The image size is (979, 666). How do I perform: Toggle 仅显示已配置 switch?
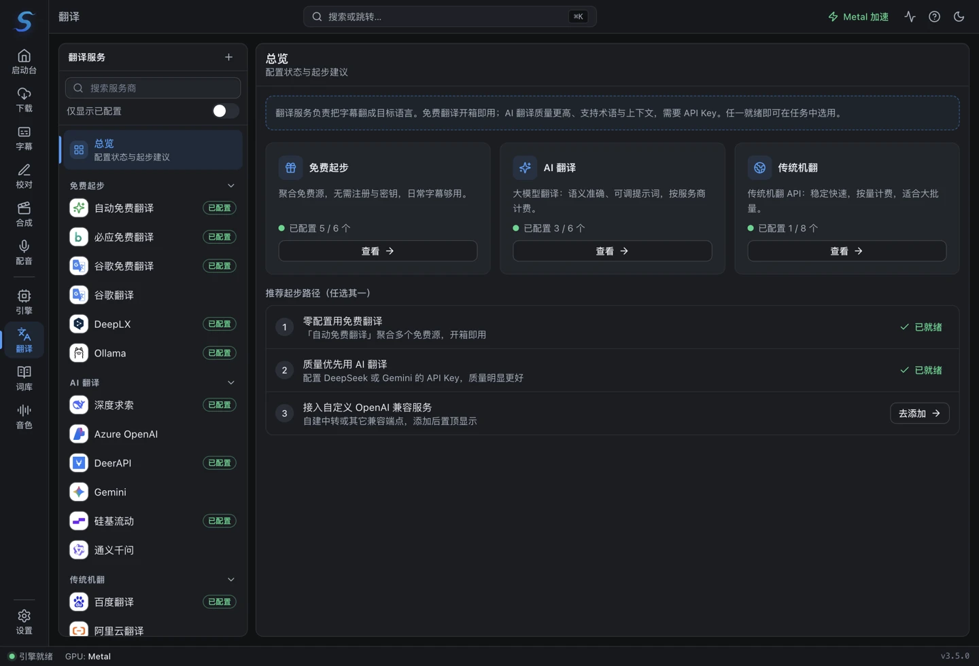[x=225, y=111]
